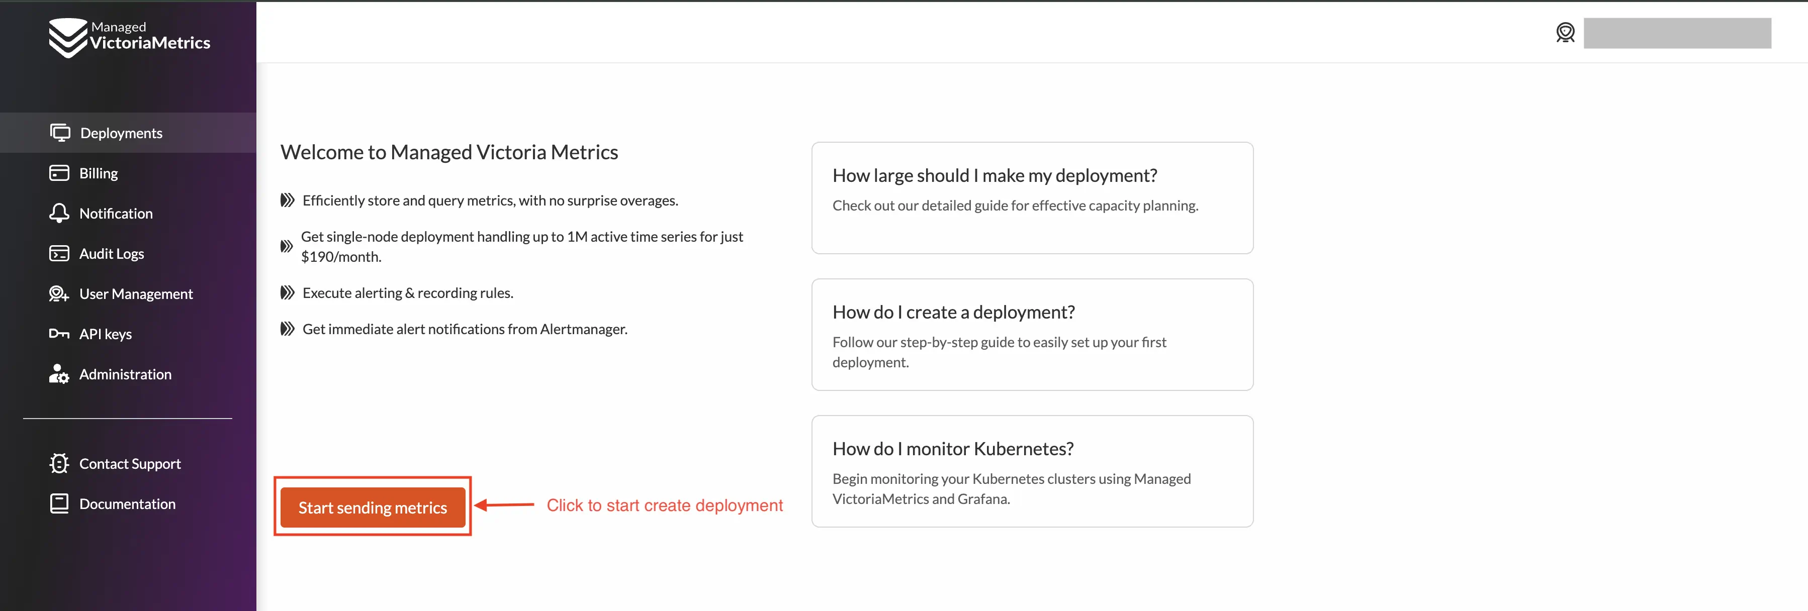This screenshot has height=611, width=1808.
Task: Click the Documentation book icon
Action: (x=60, y=503)
